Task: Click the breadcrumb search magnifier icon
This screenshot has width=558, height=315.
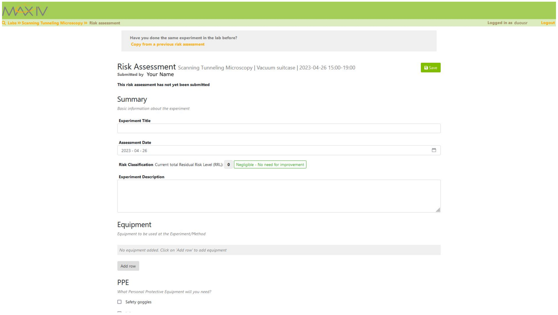Action: tap(4, 23)
